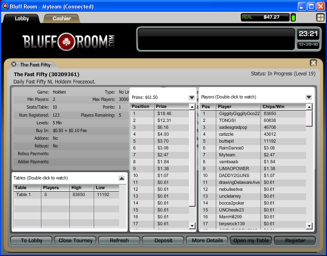Image resolution: width=327 pixels, height=256 pixels.
Task: Click the Player column header
Action: (238, 107)
